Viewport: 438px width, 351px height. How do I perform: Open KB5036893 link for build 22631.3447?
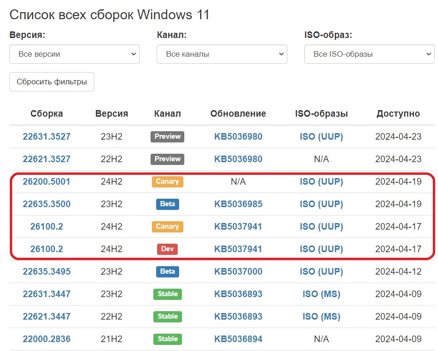pos(238,294)
